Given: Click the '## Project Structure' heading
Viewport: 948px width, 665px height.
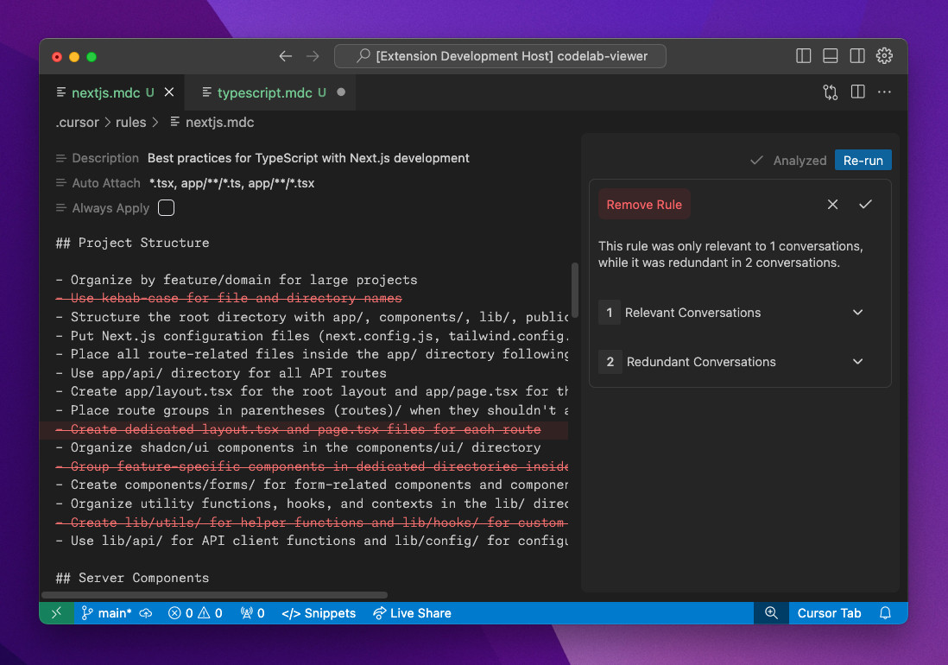Looking at the screenshot, I should pos(132,243).
